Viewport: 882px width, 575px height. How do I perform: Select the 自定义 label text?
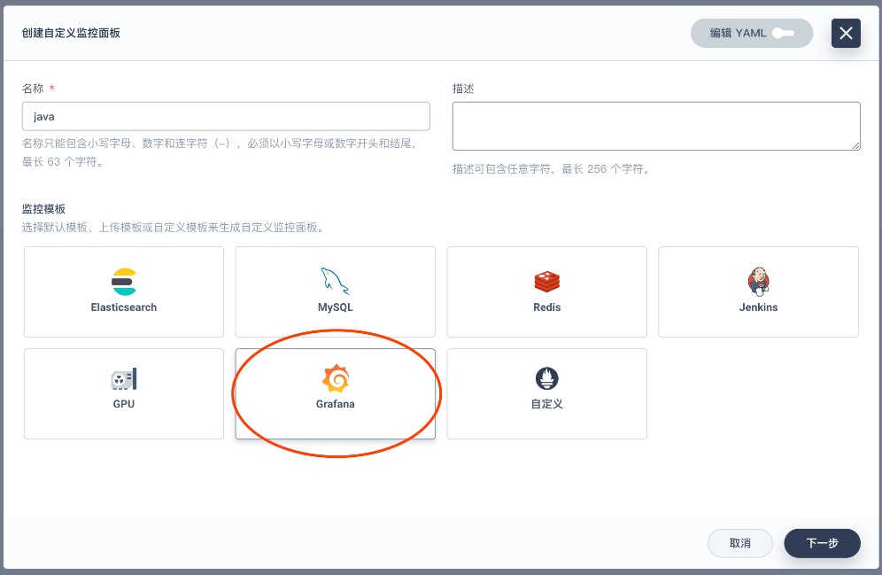click(x=546, y=404)
